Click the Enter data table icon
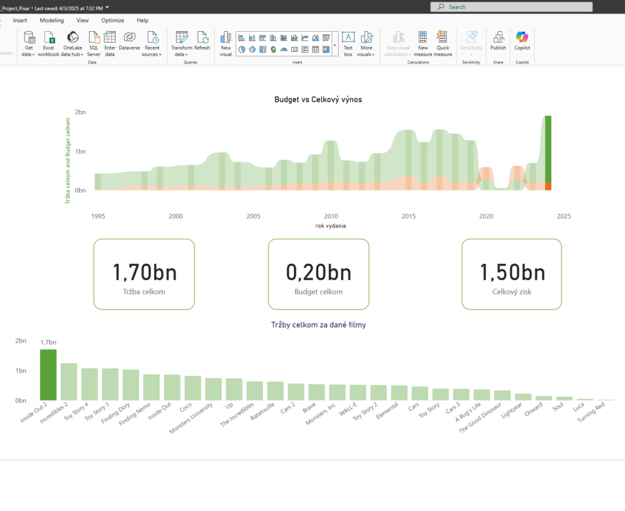This screenshot has height=511, width=625. click(x=110, y=37)
